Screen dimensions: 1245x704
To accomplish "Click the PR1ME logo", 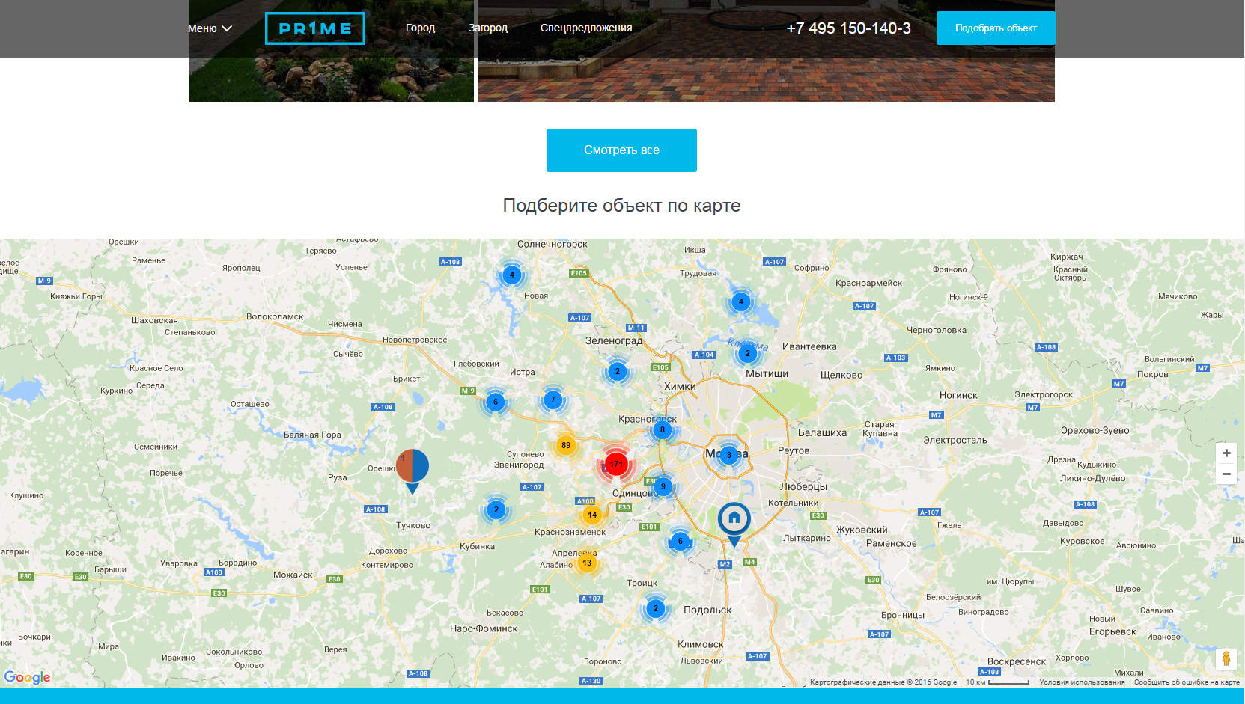I will point(315,28).
